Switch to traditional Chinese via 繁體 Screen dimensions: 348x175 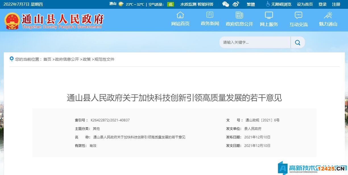pos(250,4)
